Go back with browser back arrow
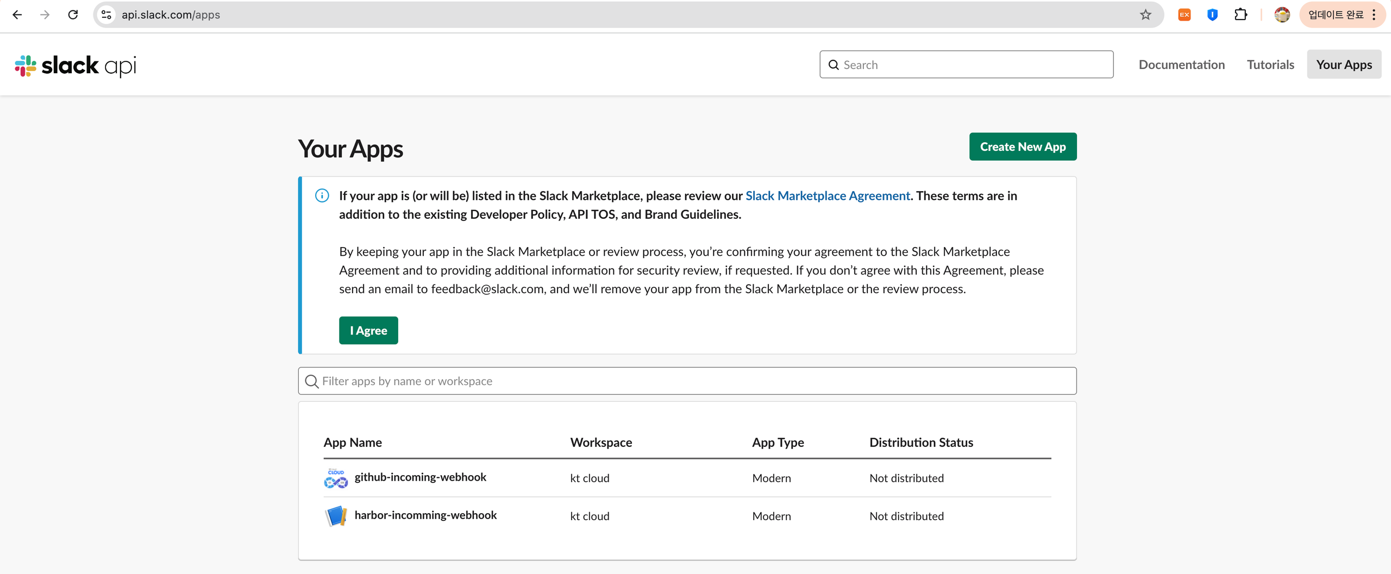Viewport: 1391px width, 574px height. point(17,15)
